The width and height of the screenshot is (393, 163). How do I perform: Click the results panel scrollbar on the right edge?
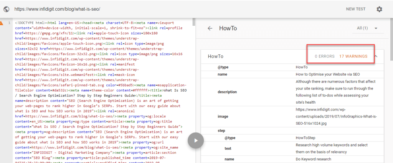tap(391, 39)
